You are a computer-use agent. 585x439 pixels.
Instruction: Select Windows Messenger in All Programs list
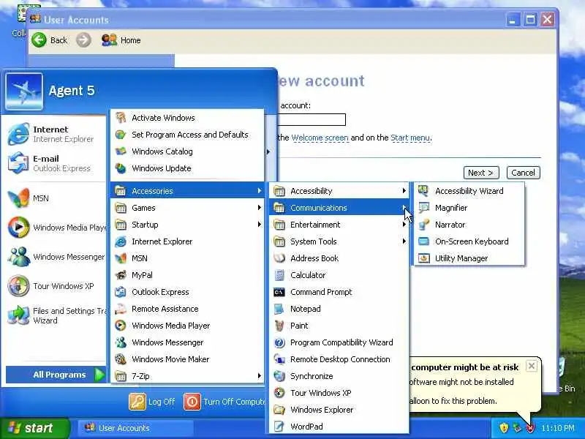point(188,342)
